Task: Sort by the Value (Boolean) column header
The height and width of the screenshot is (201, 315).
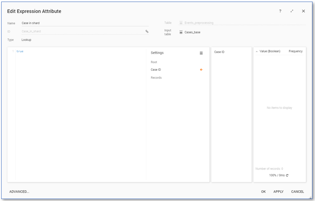Action: click(x=270, y=51)
